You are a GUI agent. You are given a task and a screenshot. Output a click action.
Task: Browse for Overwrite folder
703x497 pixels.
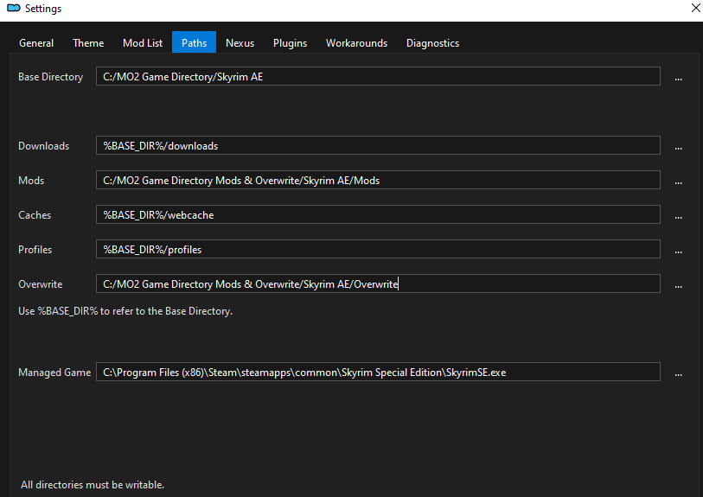coord(678,284)
